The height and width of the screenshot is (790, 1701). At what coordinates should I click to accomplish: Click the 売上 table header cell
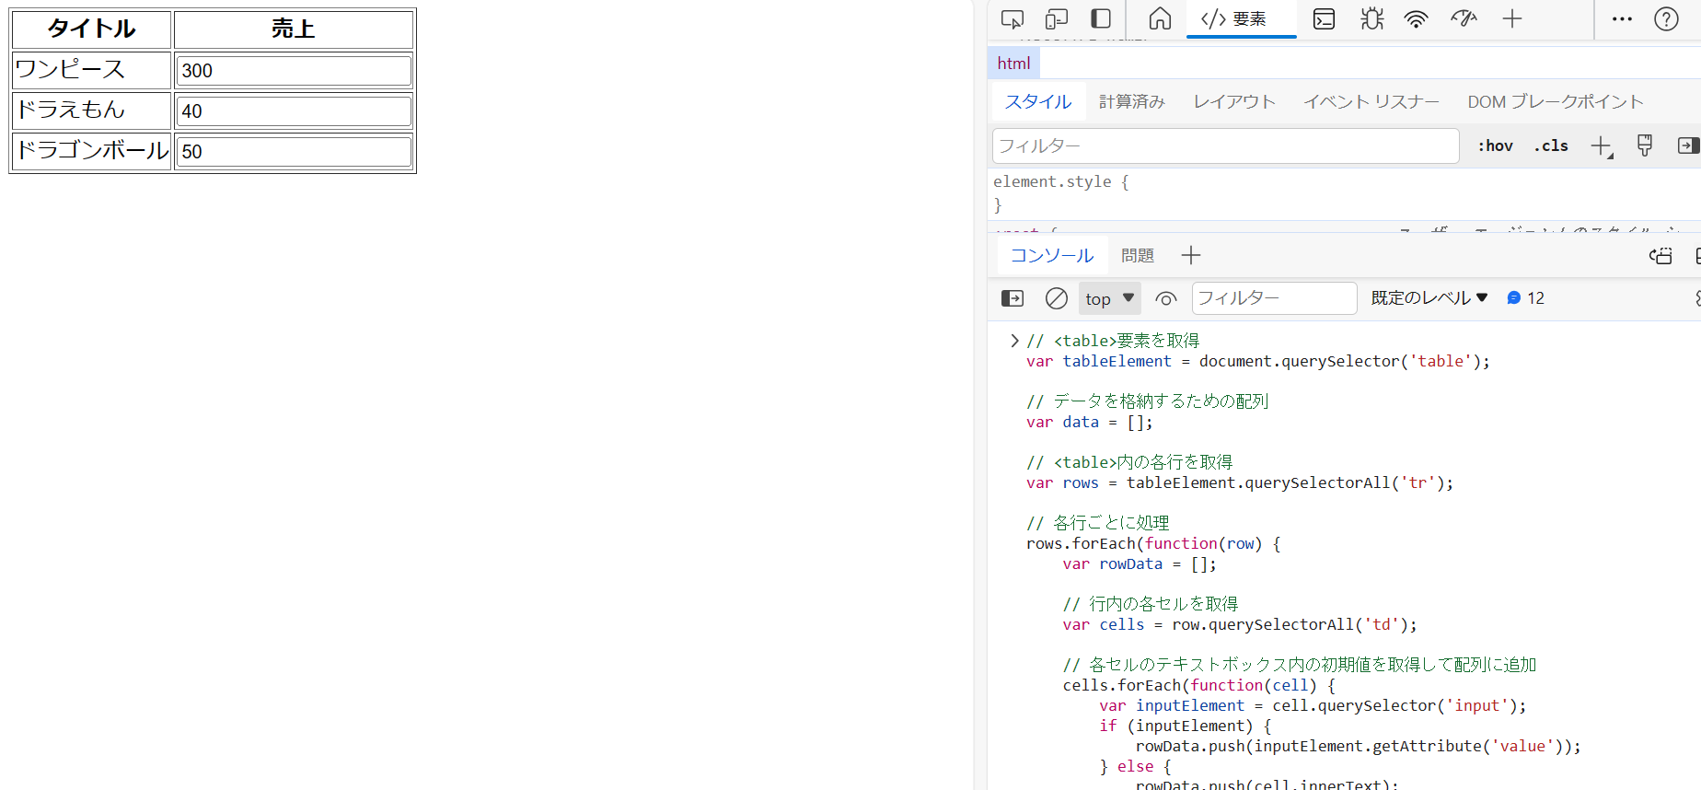pyautogui.click(x=294, y=29)
